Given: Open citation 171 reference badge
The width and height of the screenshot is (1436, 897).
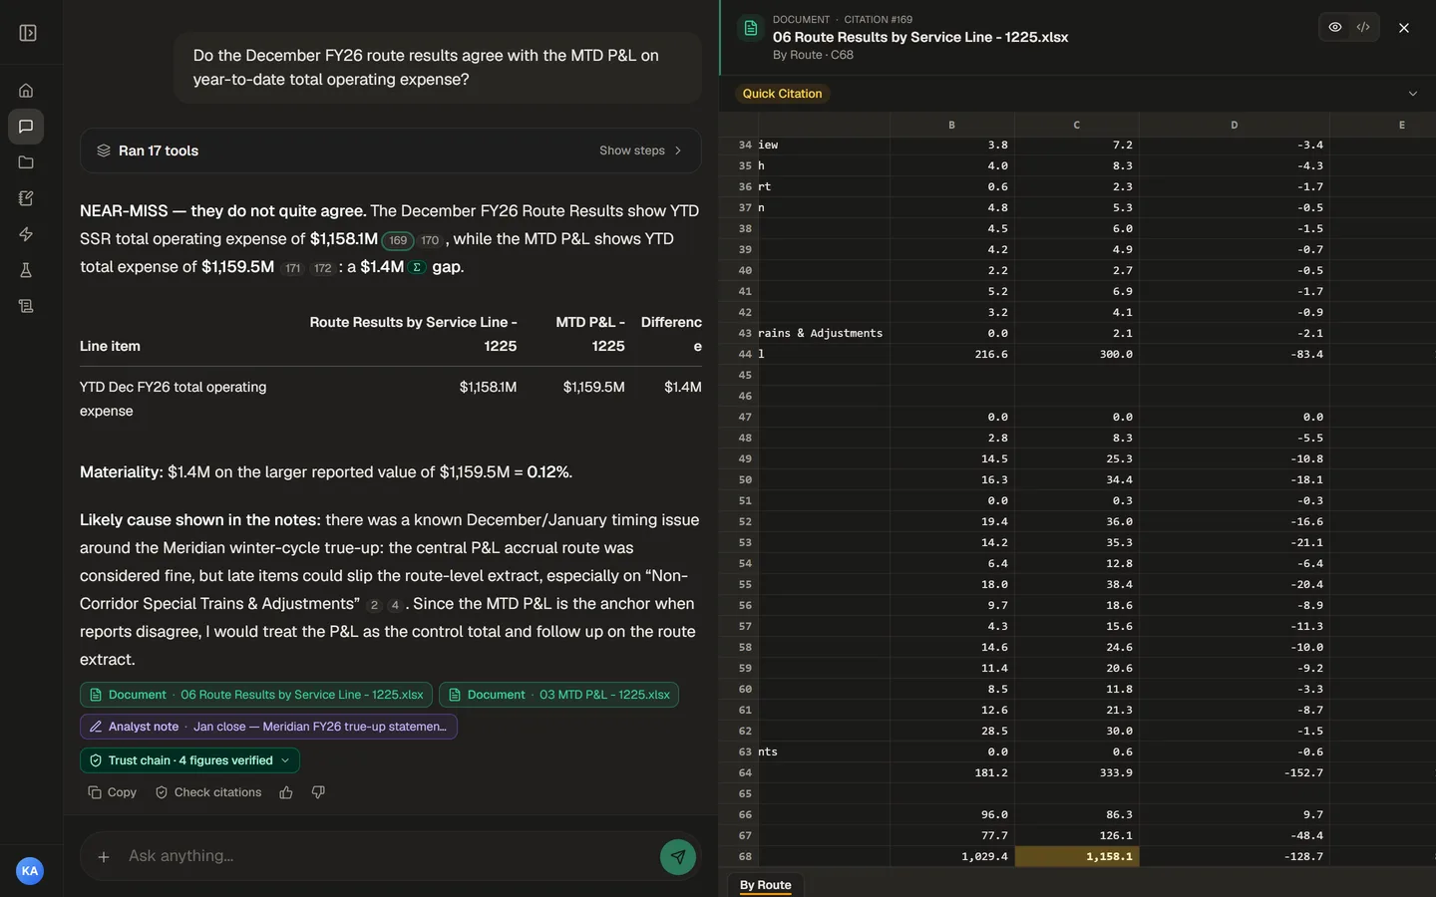Looking at the screenshot, I should (292, 268).
